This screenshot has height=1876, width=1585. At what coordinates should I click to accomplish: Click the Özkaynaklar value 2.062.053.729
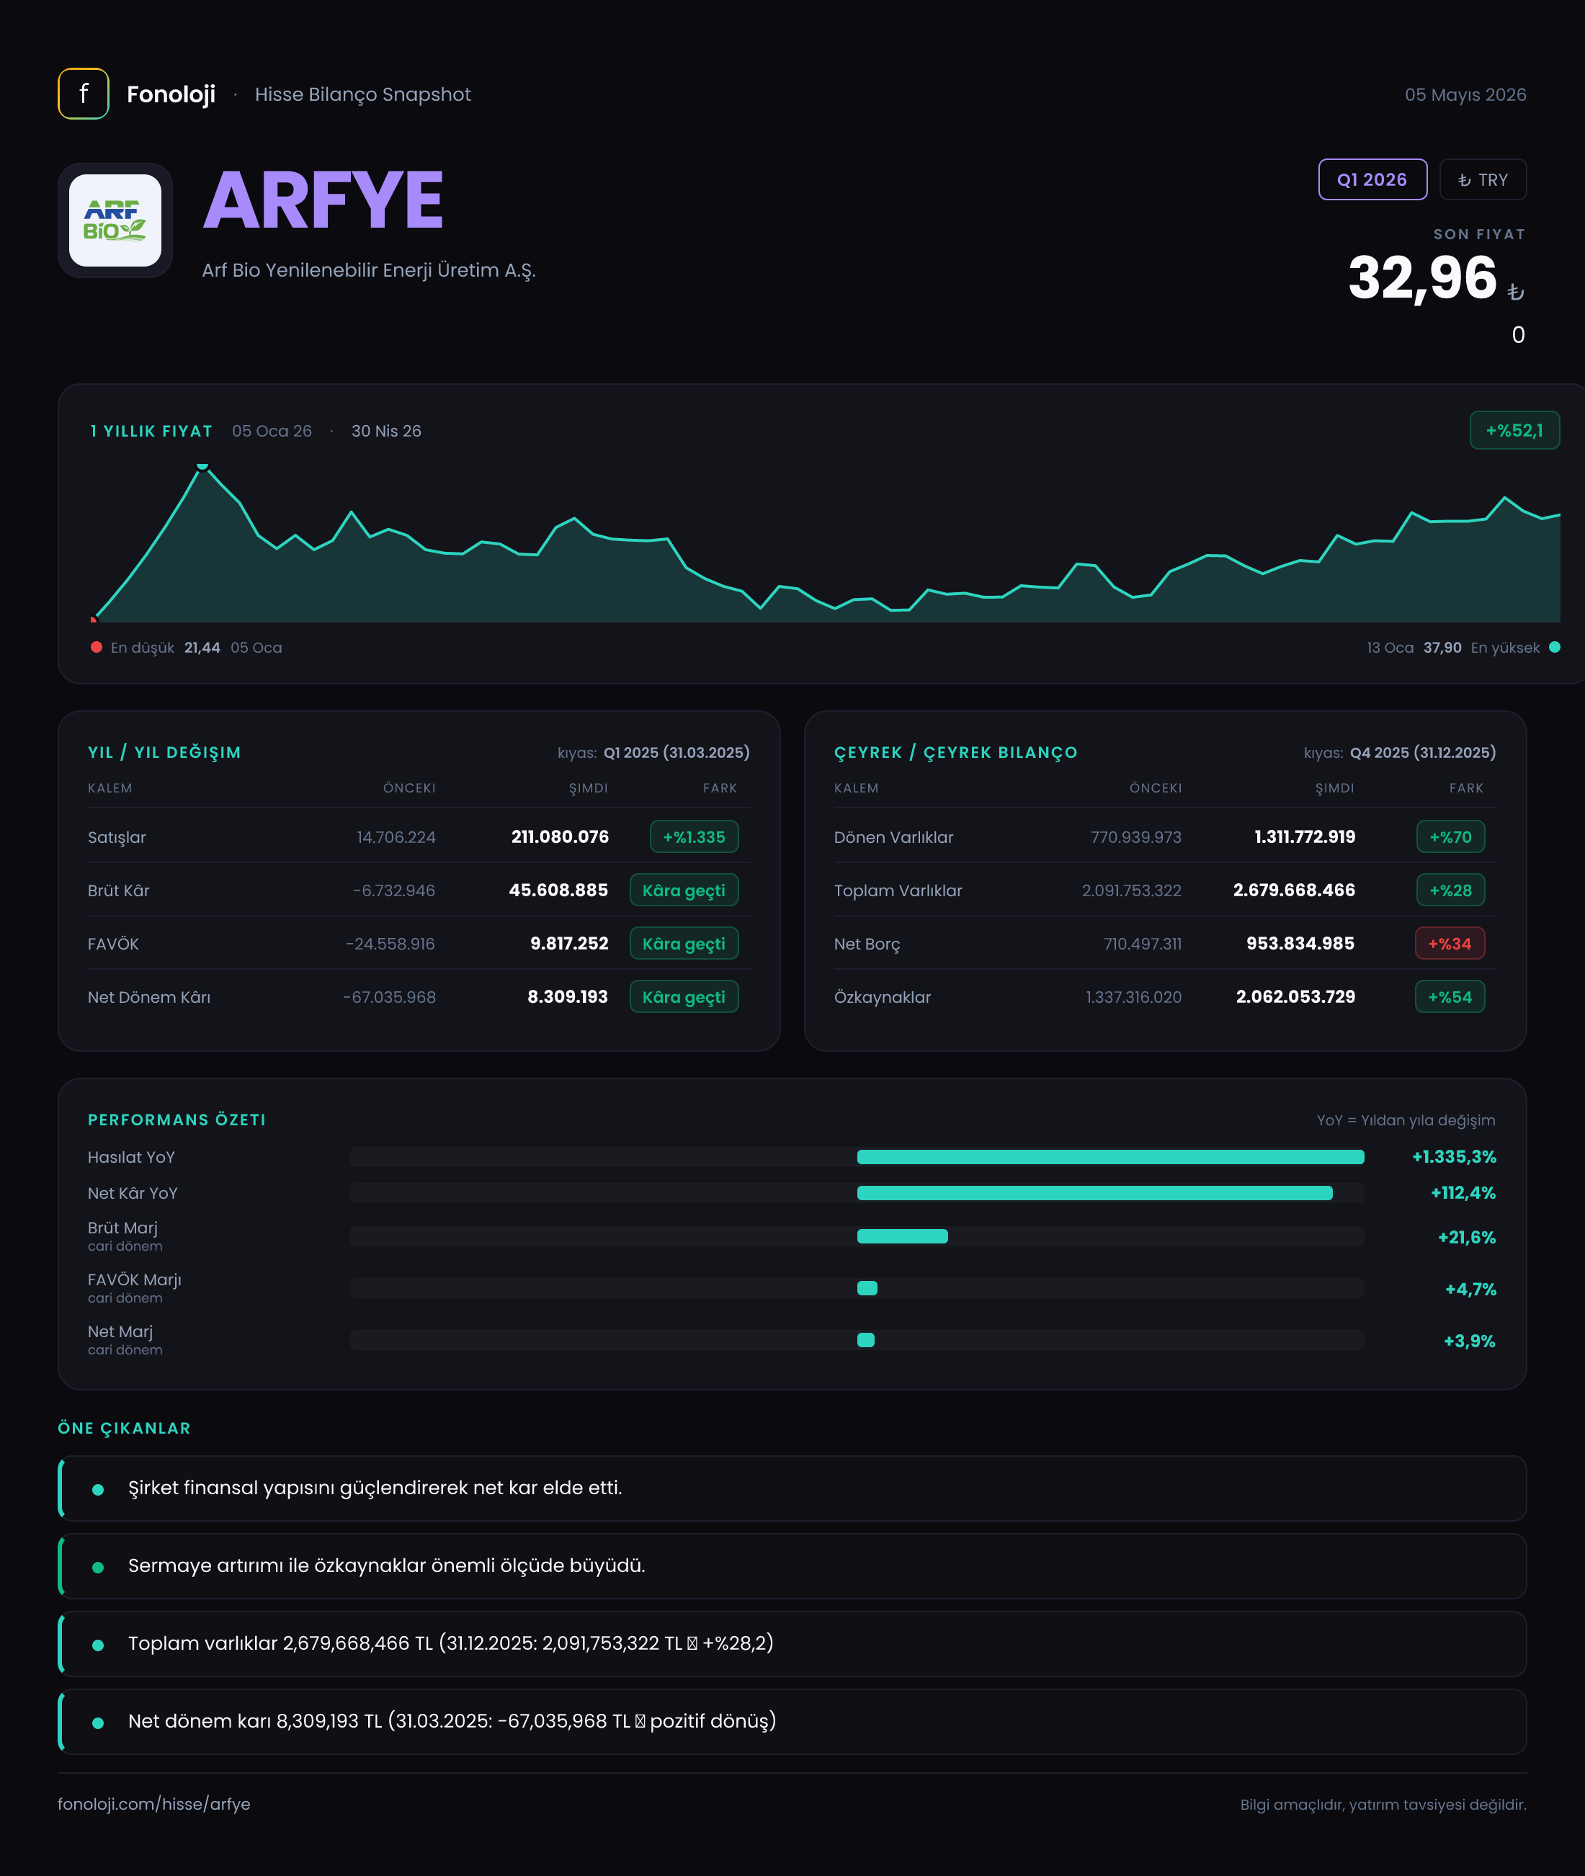1295,996
